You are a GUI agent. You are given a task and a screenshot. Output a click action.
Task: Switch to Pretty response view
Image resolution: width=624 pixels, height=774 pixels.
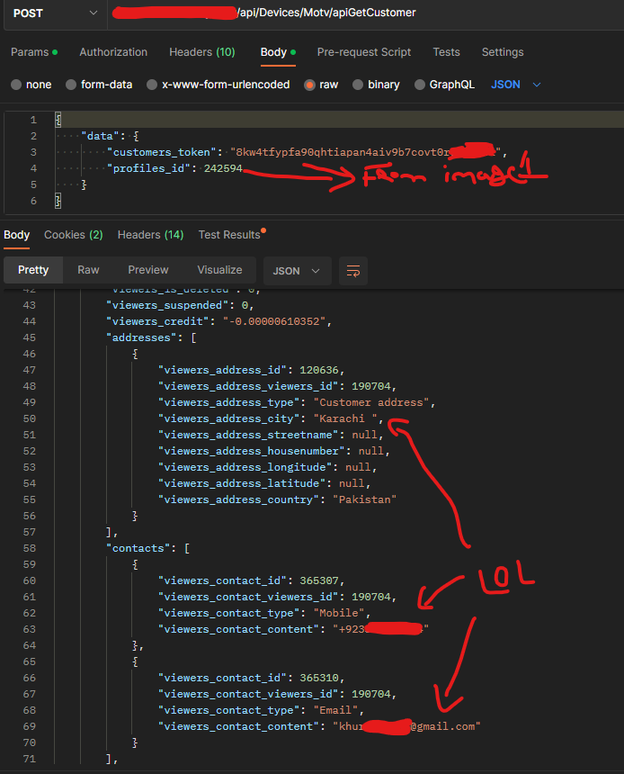click(33, 270)
